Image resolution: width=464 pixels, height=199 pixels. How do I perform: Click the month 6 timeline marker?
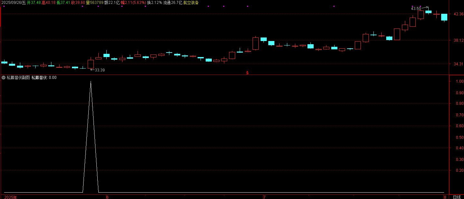[108, 197]
